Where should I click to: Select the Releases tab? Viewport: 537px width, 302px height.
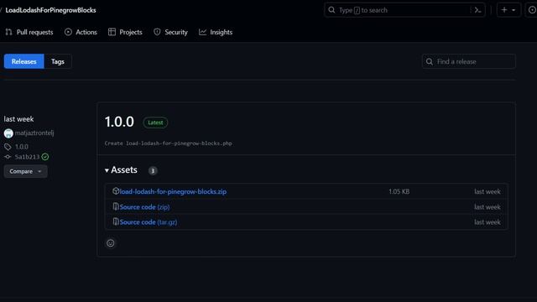coord(24,61)
